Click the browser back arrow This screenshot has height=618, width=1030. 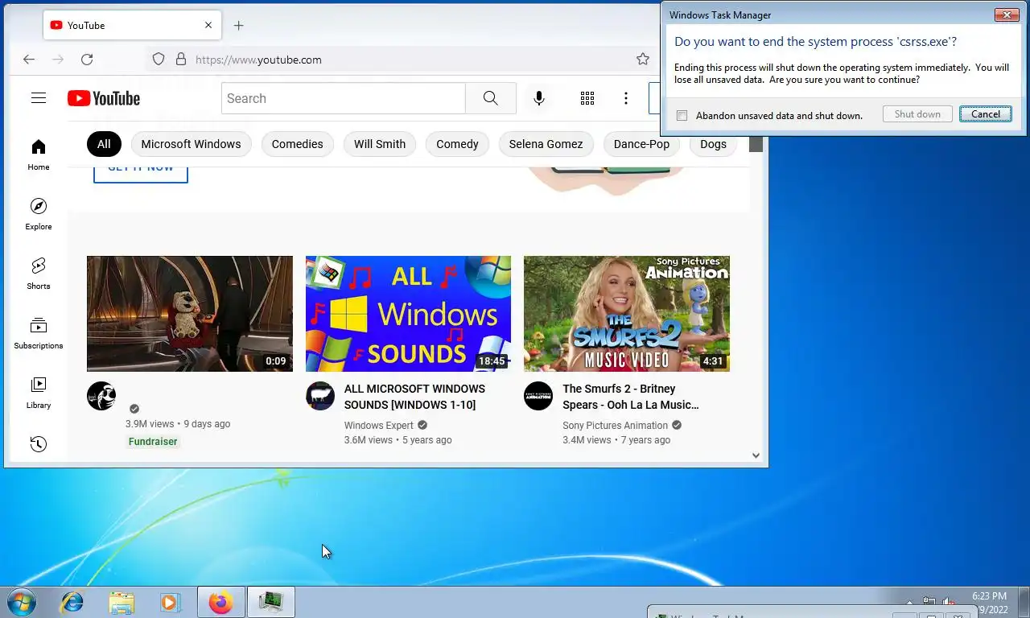(x=29, y=60)
